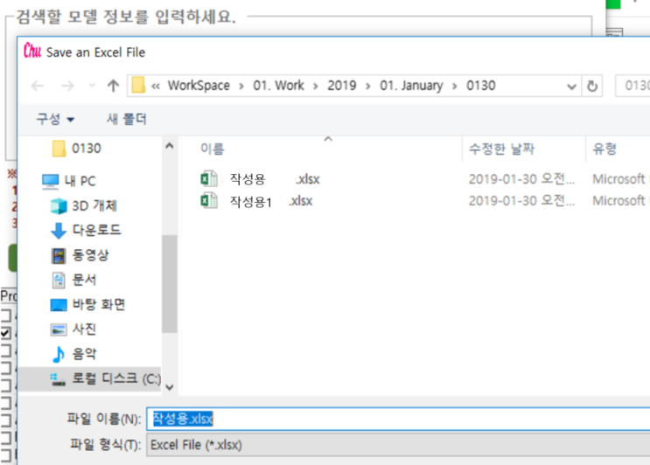Click the 2019 breadcrumb
The width and height of the screenshot is (650, 465).
pyautogui.click(x=341, y=86)
